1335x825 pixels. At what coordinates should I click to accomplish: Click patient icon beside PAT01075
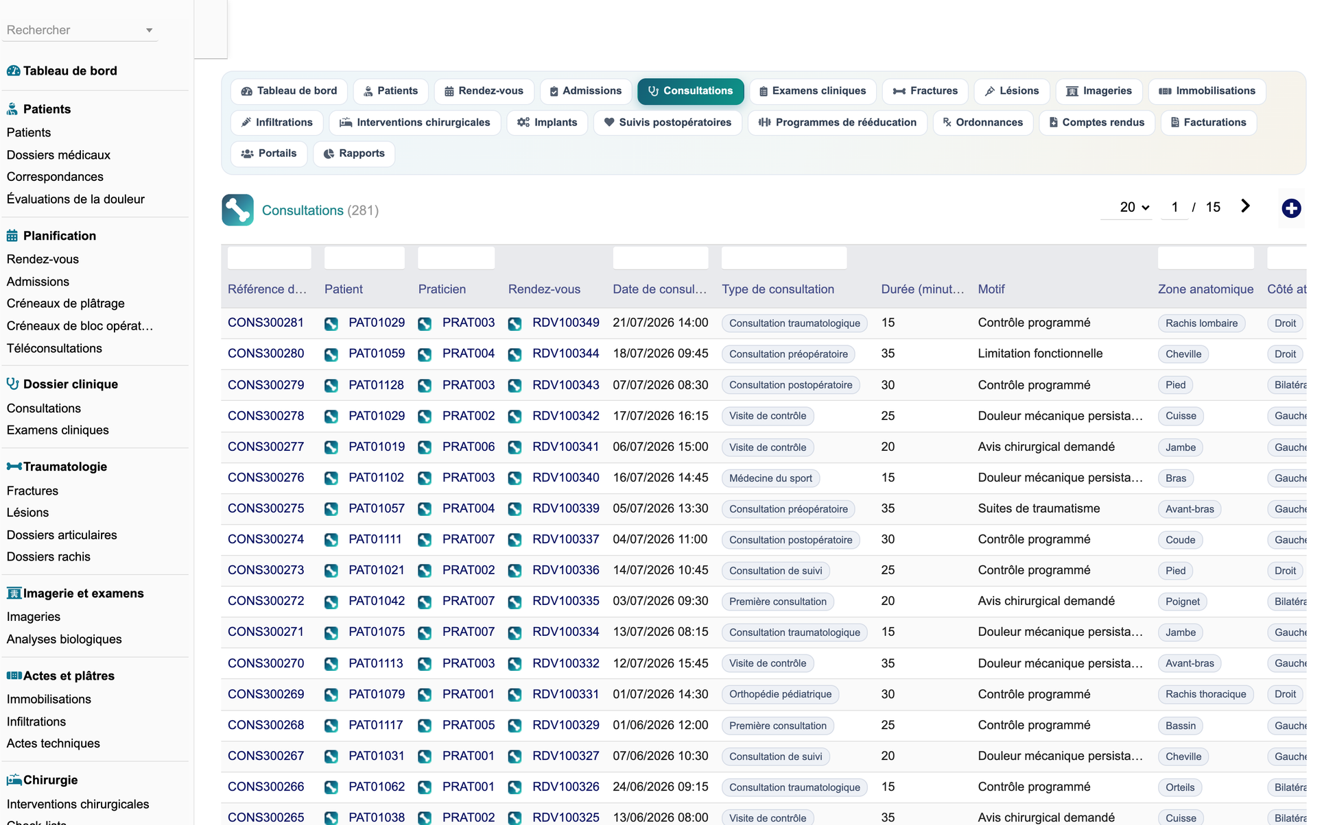point(331,632)
